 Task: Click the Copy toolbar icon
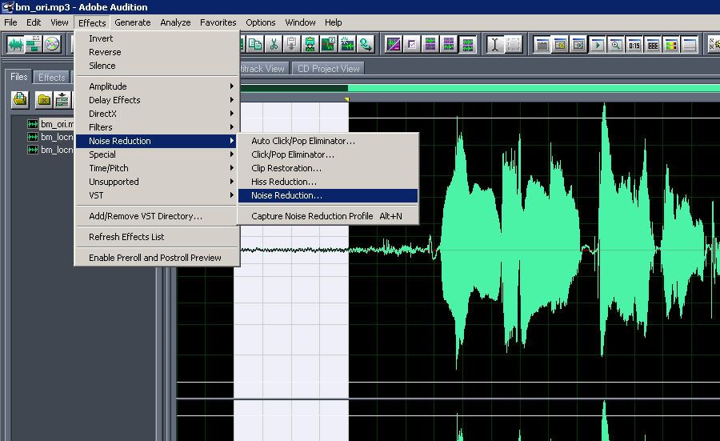255,45
